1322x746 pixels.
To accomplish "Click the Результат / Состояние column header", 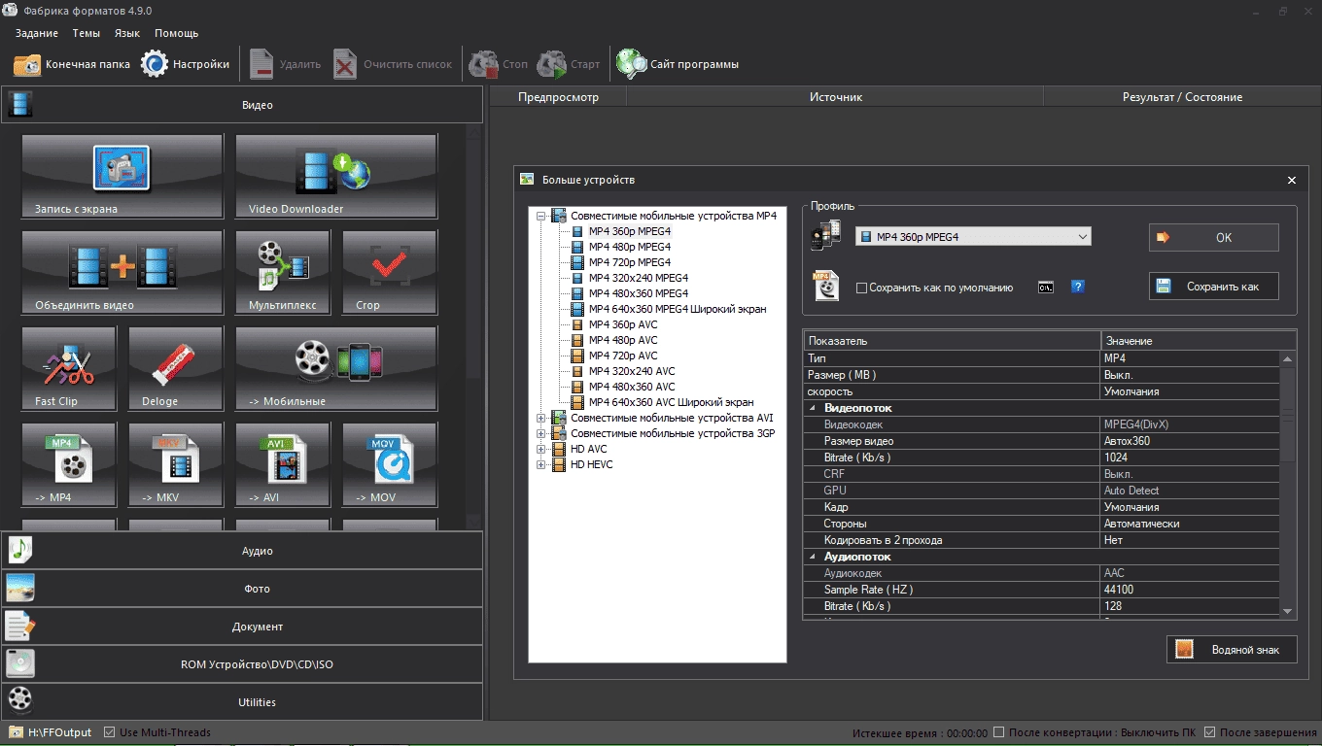I will tap(1182, 97).
